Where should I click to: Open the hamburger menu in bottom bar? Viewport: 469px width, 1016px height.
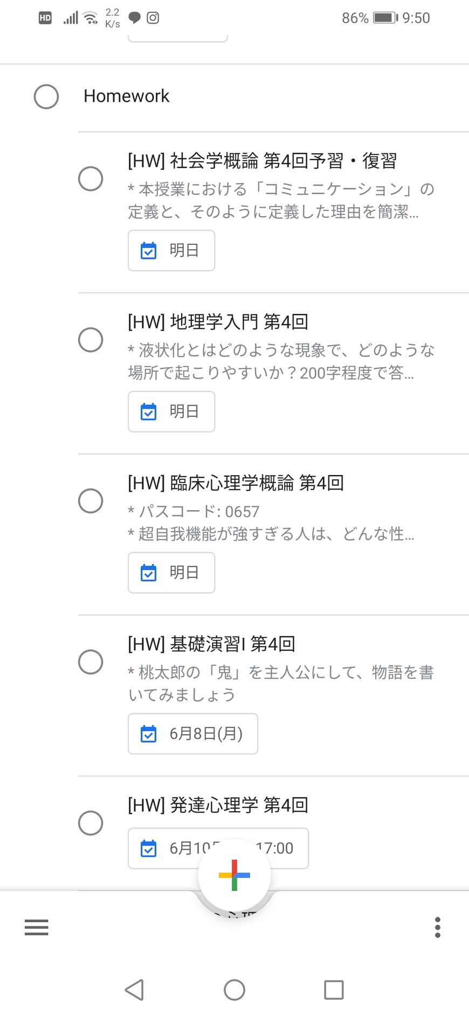[37, 927]
